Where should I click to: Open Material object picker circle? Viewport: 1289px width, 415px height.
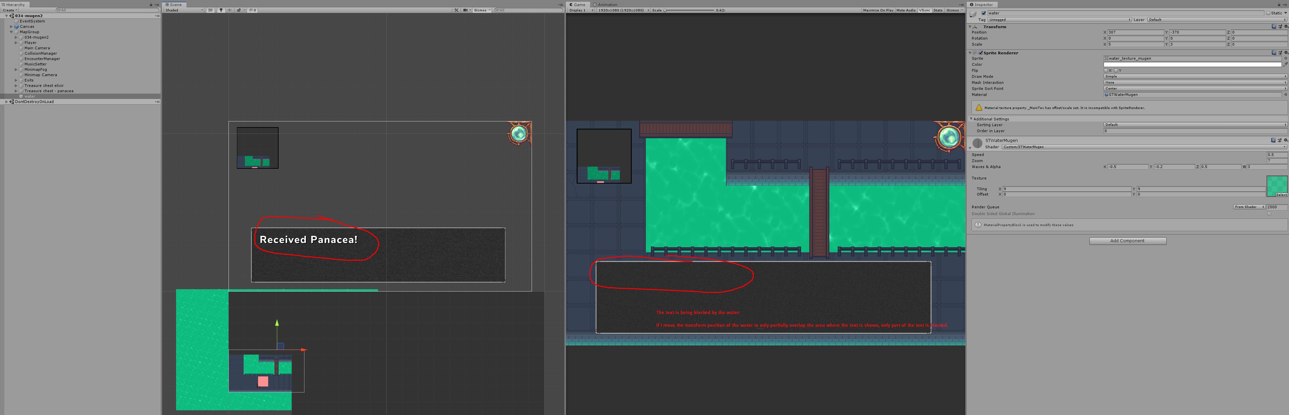[x=1286, y=94]
